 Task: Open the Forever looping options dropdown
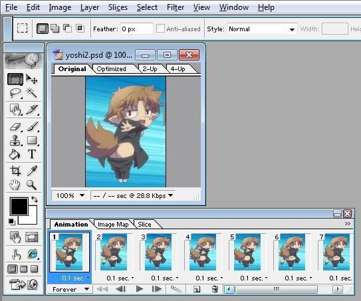[70, 289]
